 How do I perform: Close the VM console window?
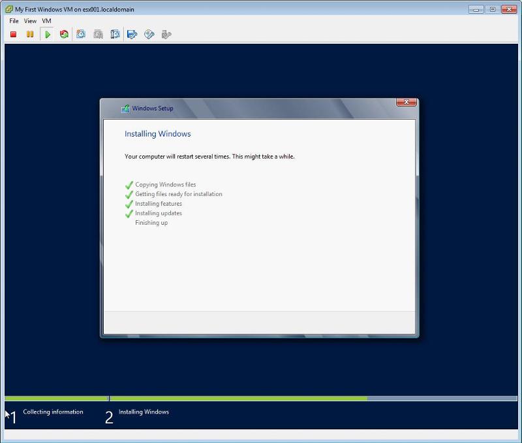[x=509, y=9]
